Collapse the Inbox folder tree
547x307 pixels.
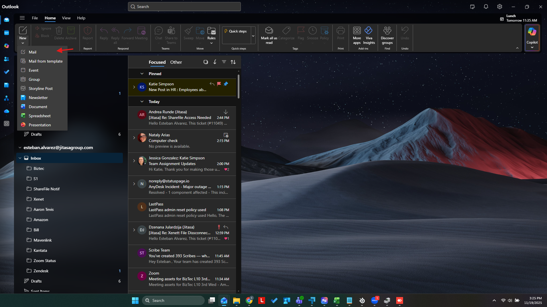click(x=20, y=158)
